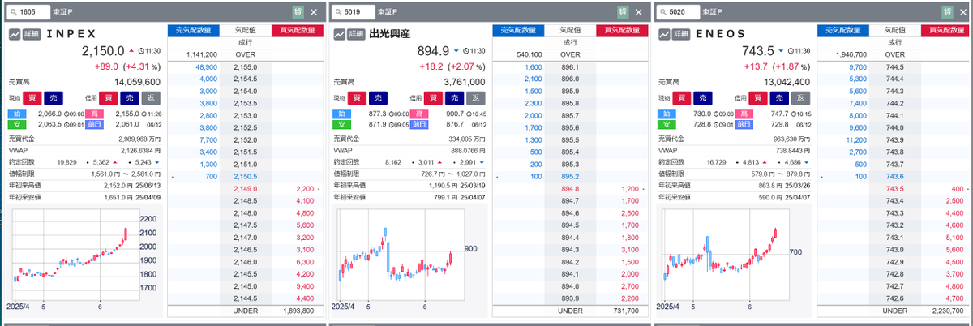The height and width of the screenshot is (326, 973).
Task: Click sell quantity 48,900 in INPEX board
Action: [x=206, y=66]
